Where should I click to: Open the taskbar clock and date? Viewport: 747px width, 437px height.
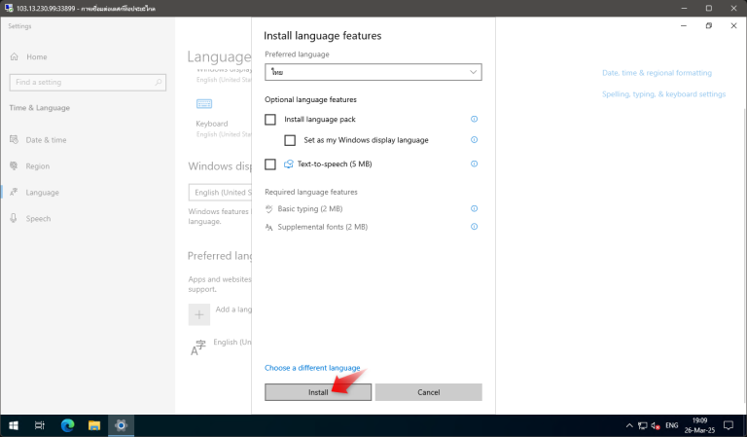click(699, 425)
